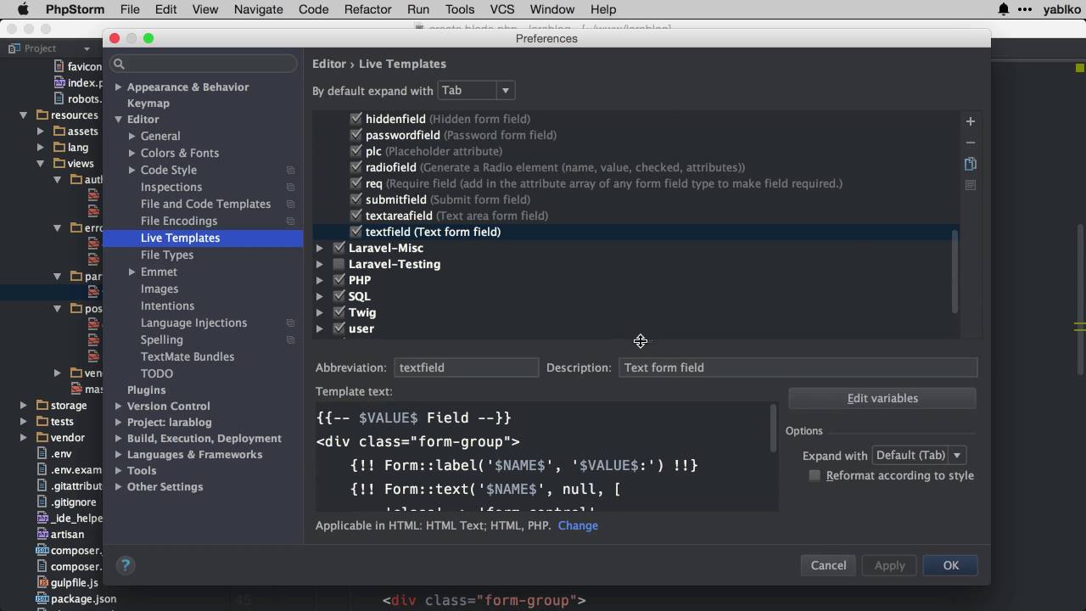Select File Types in settings tree
The height and width of the screenshot is (611, 1086).
pyautogui.click(x=167, y=255)
